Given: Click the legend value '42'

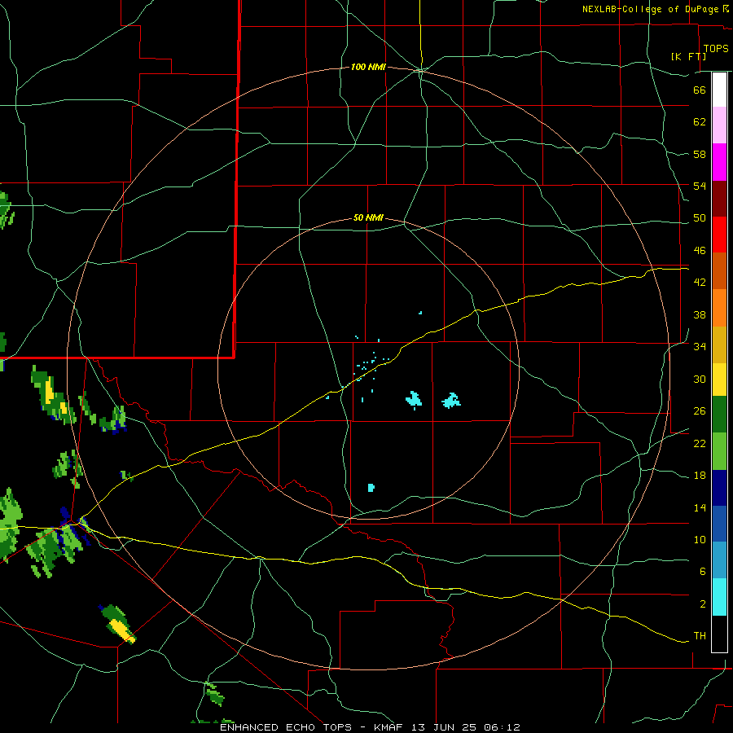Looking at the screenshot, I should point(700,283).
